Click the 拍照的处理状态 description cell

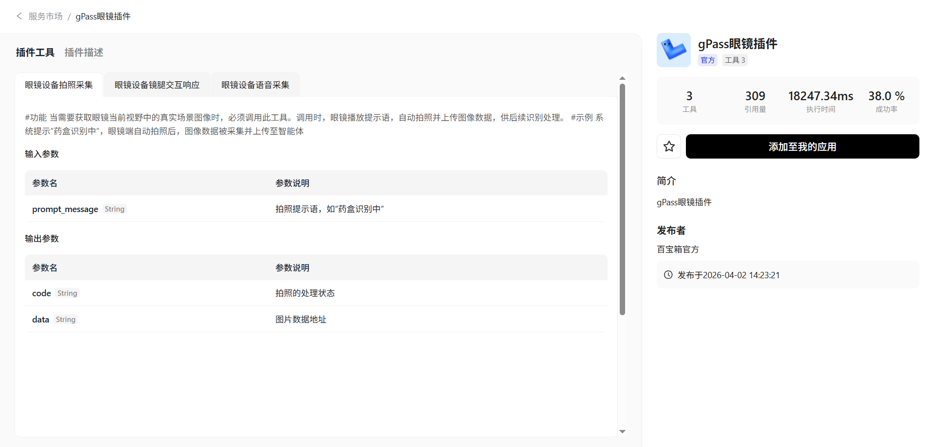[x=305, y=293]
